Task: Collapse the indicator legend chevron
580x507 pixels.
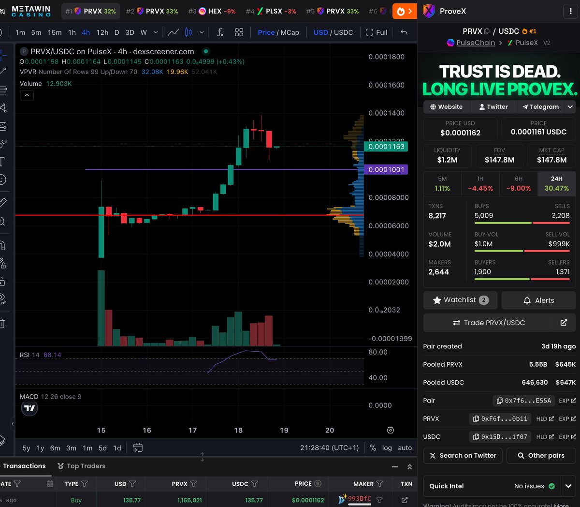Action: (27, 95)
